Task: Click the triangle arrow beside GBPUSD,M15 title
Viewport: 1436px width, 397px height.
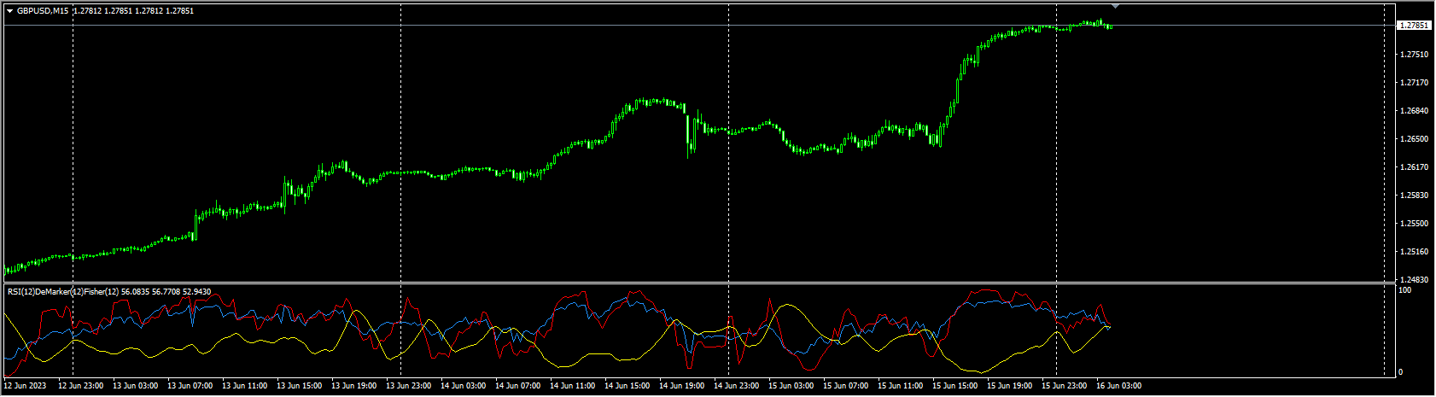Action: 10,11
